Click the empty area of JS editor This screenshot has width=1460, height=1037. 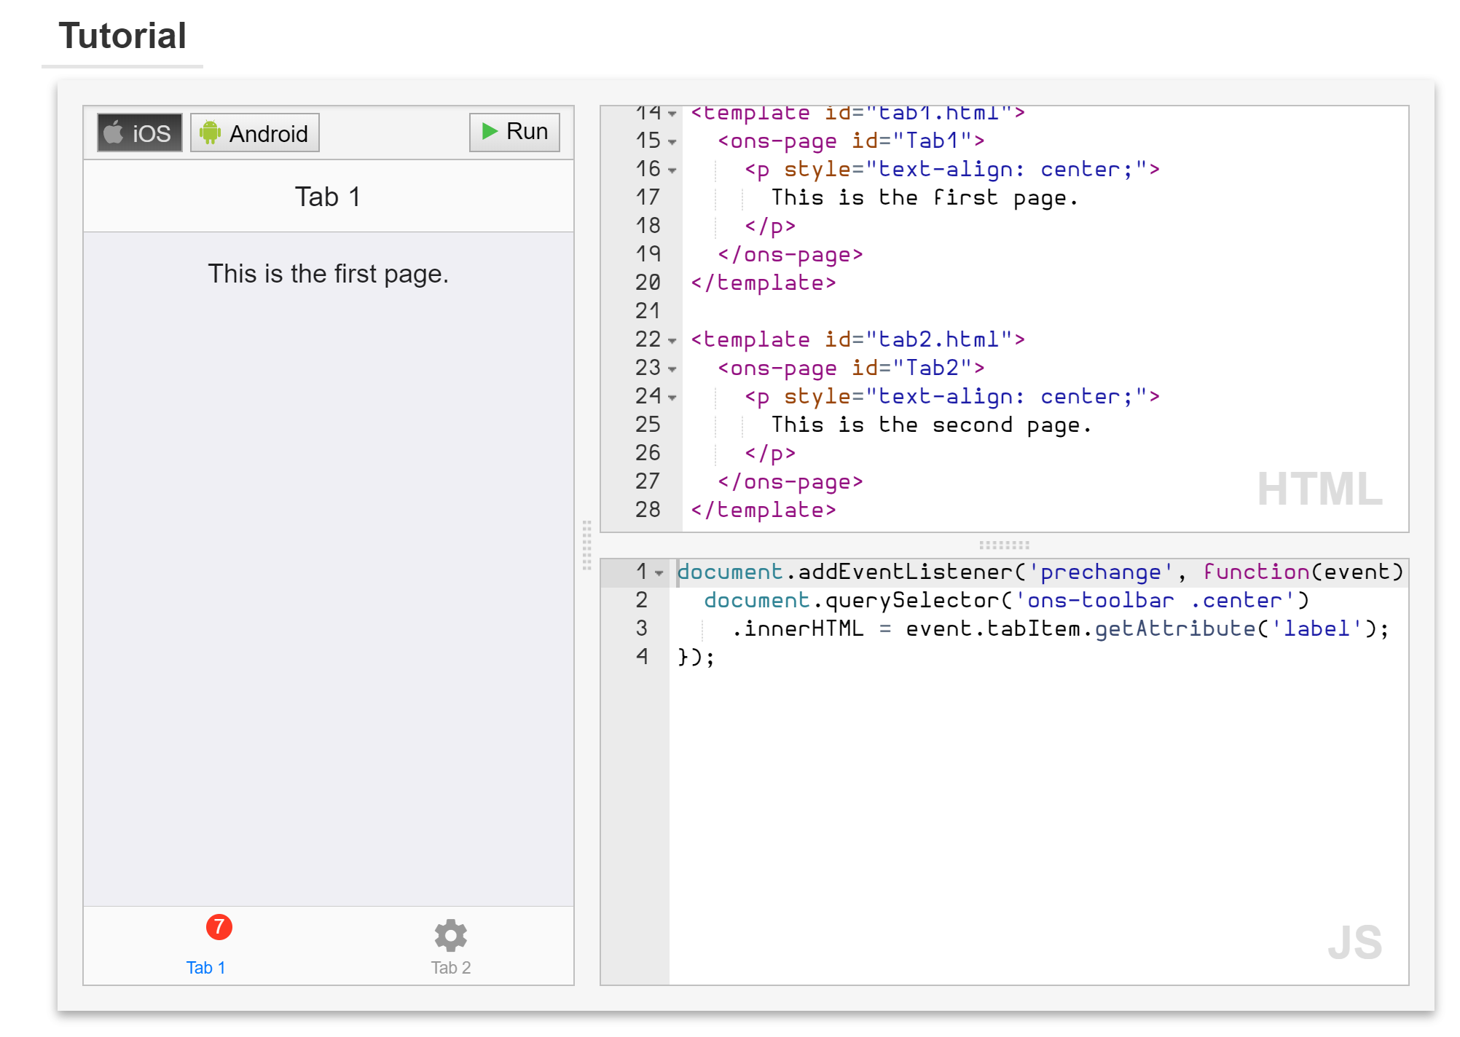(x=1020, y=801)
